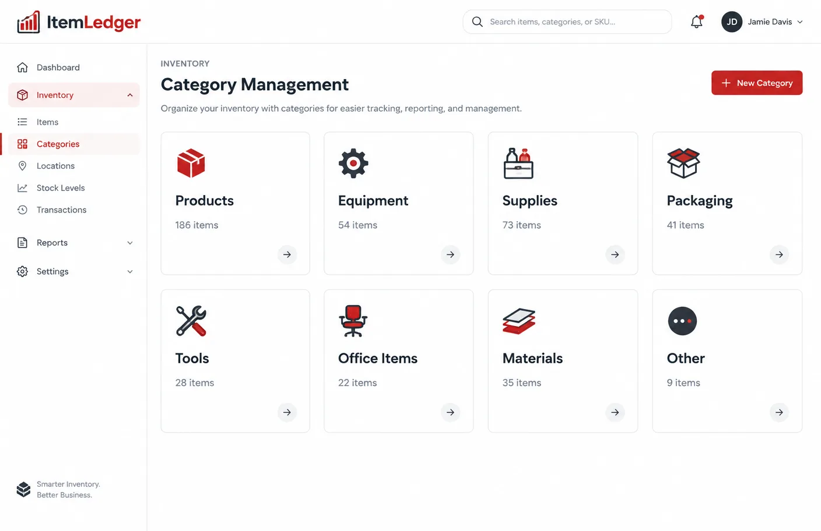The height and width of the screenshot is (531, 821).
Task: Click the Products card title
Action: (x=204, y=200)
